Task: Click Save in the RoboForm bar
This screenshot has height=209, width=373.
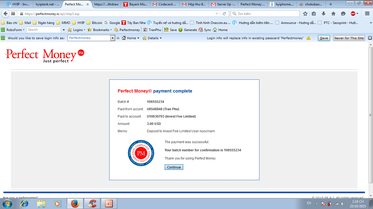Action: click(324, 38)
